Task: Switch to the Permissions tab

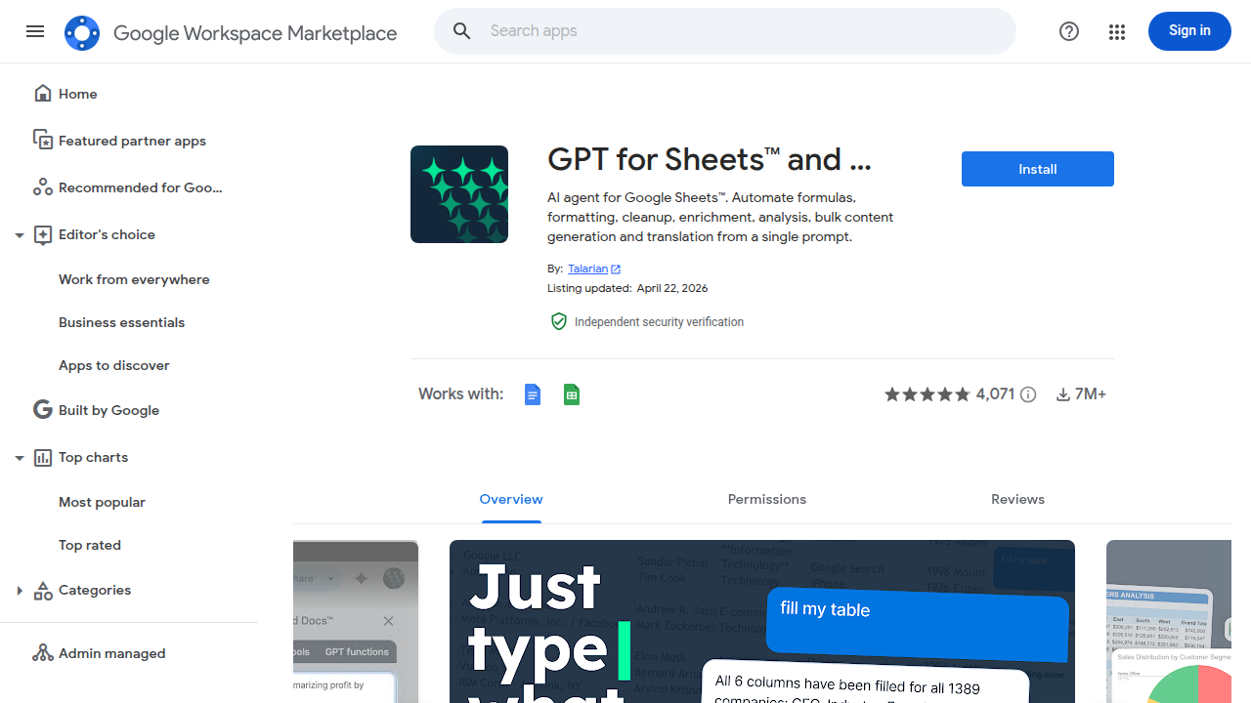Action: (767, 499)
